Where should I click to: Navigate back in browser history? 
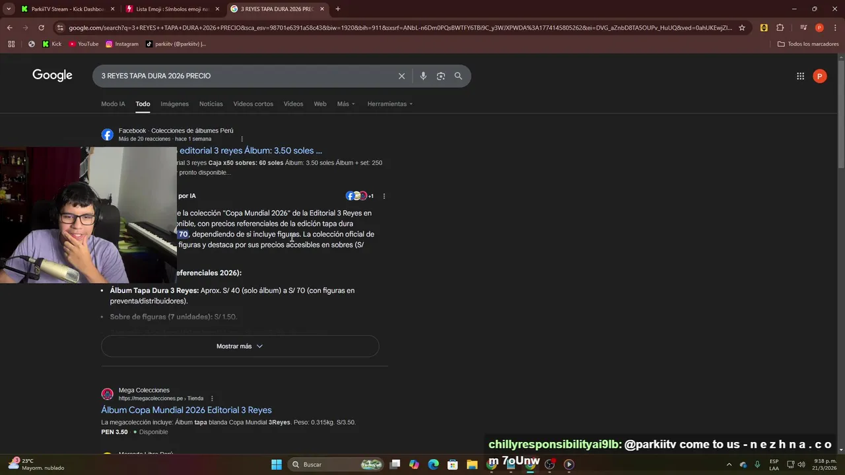(9, 28)
